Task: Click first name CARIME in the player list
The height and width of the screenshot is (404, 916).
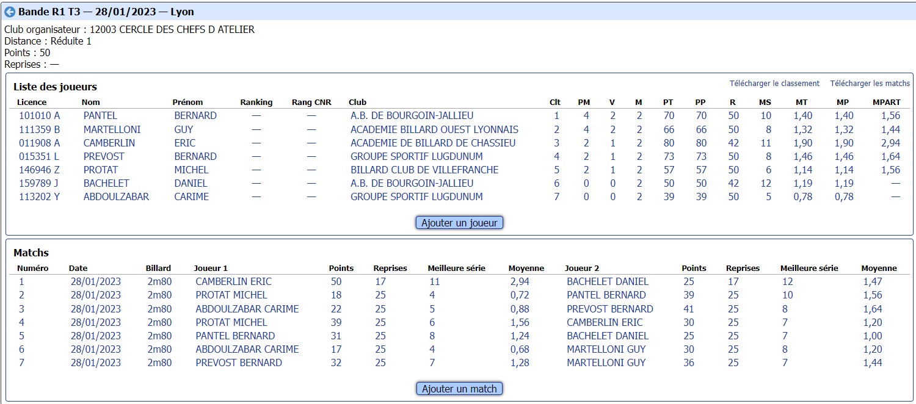Action: coord(192,197)
